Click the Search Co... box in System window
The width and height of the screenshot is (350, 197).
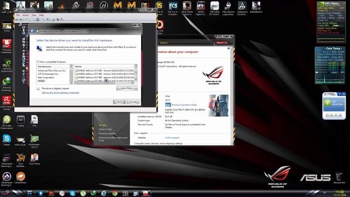coord(221,43)
